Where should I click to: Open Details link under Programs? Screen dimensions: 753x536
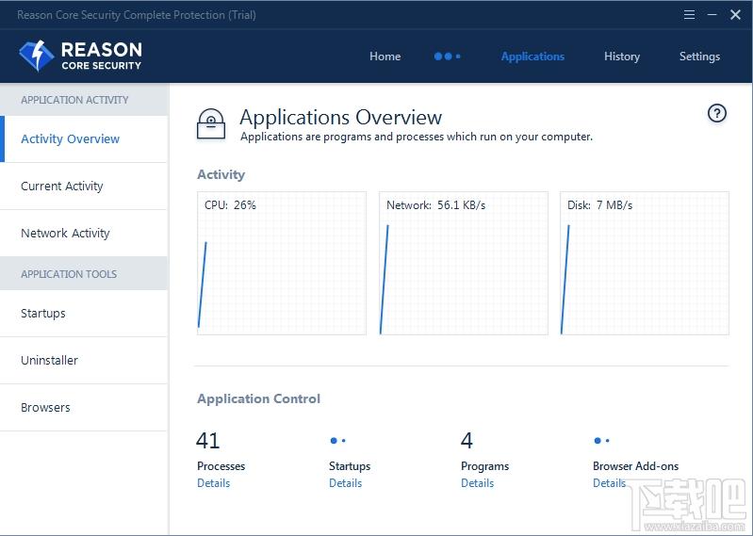(477, 483)
